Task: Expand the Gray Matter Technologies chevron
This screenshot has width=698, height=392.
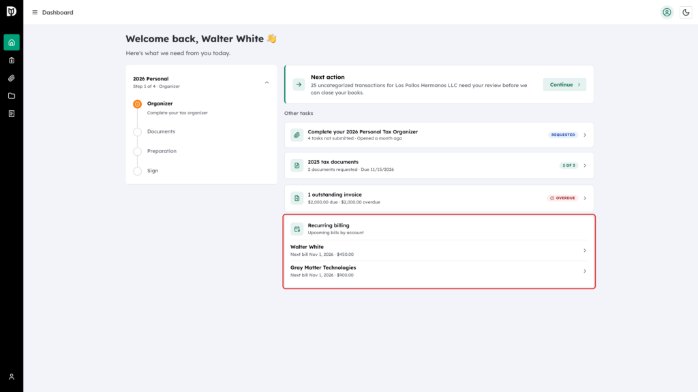Action: (x=585, y=271)
